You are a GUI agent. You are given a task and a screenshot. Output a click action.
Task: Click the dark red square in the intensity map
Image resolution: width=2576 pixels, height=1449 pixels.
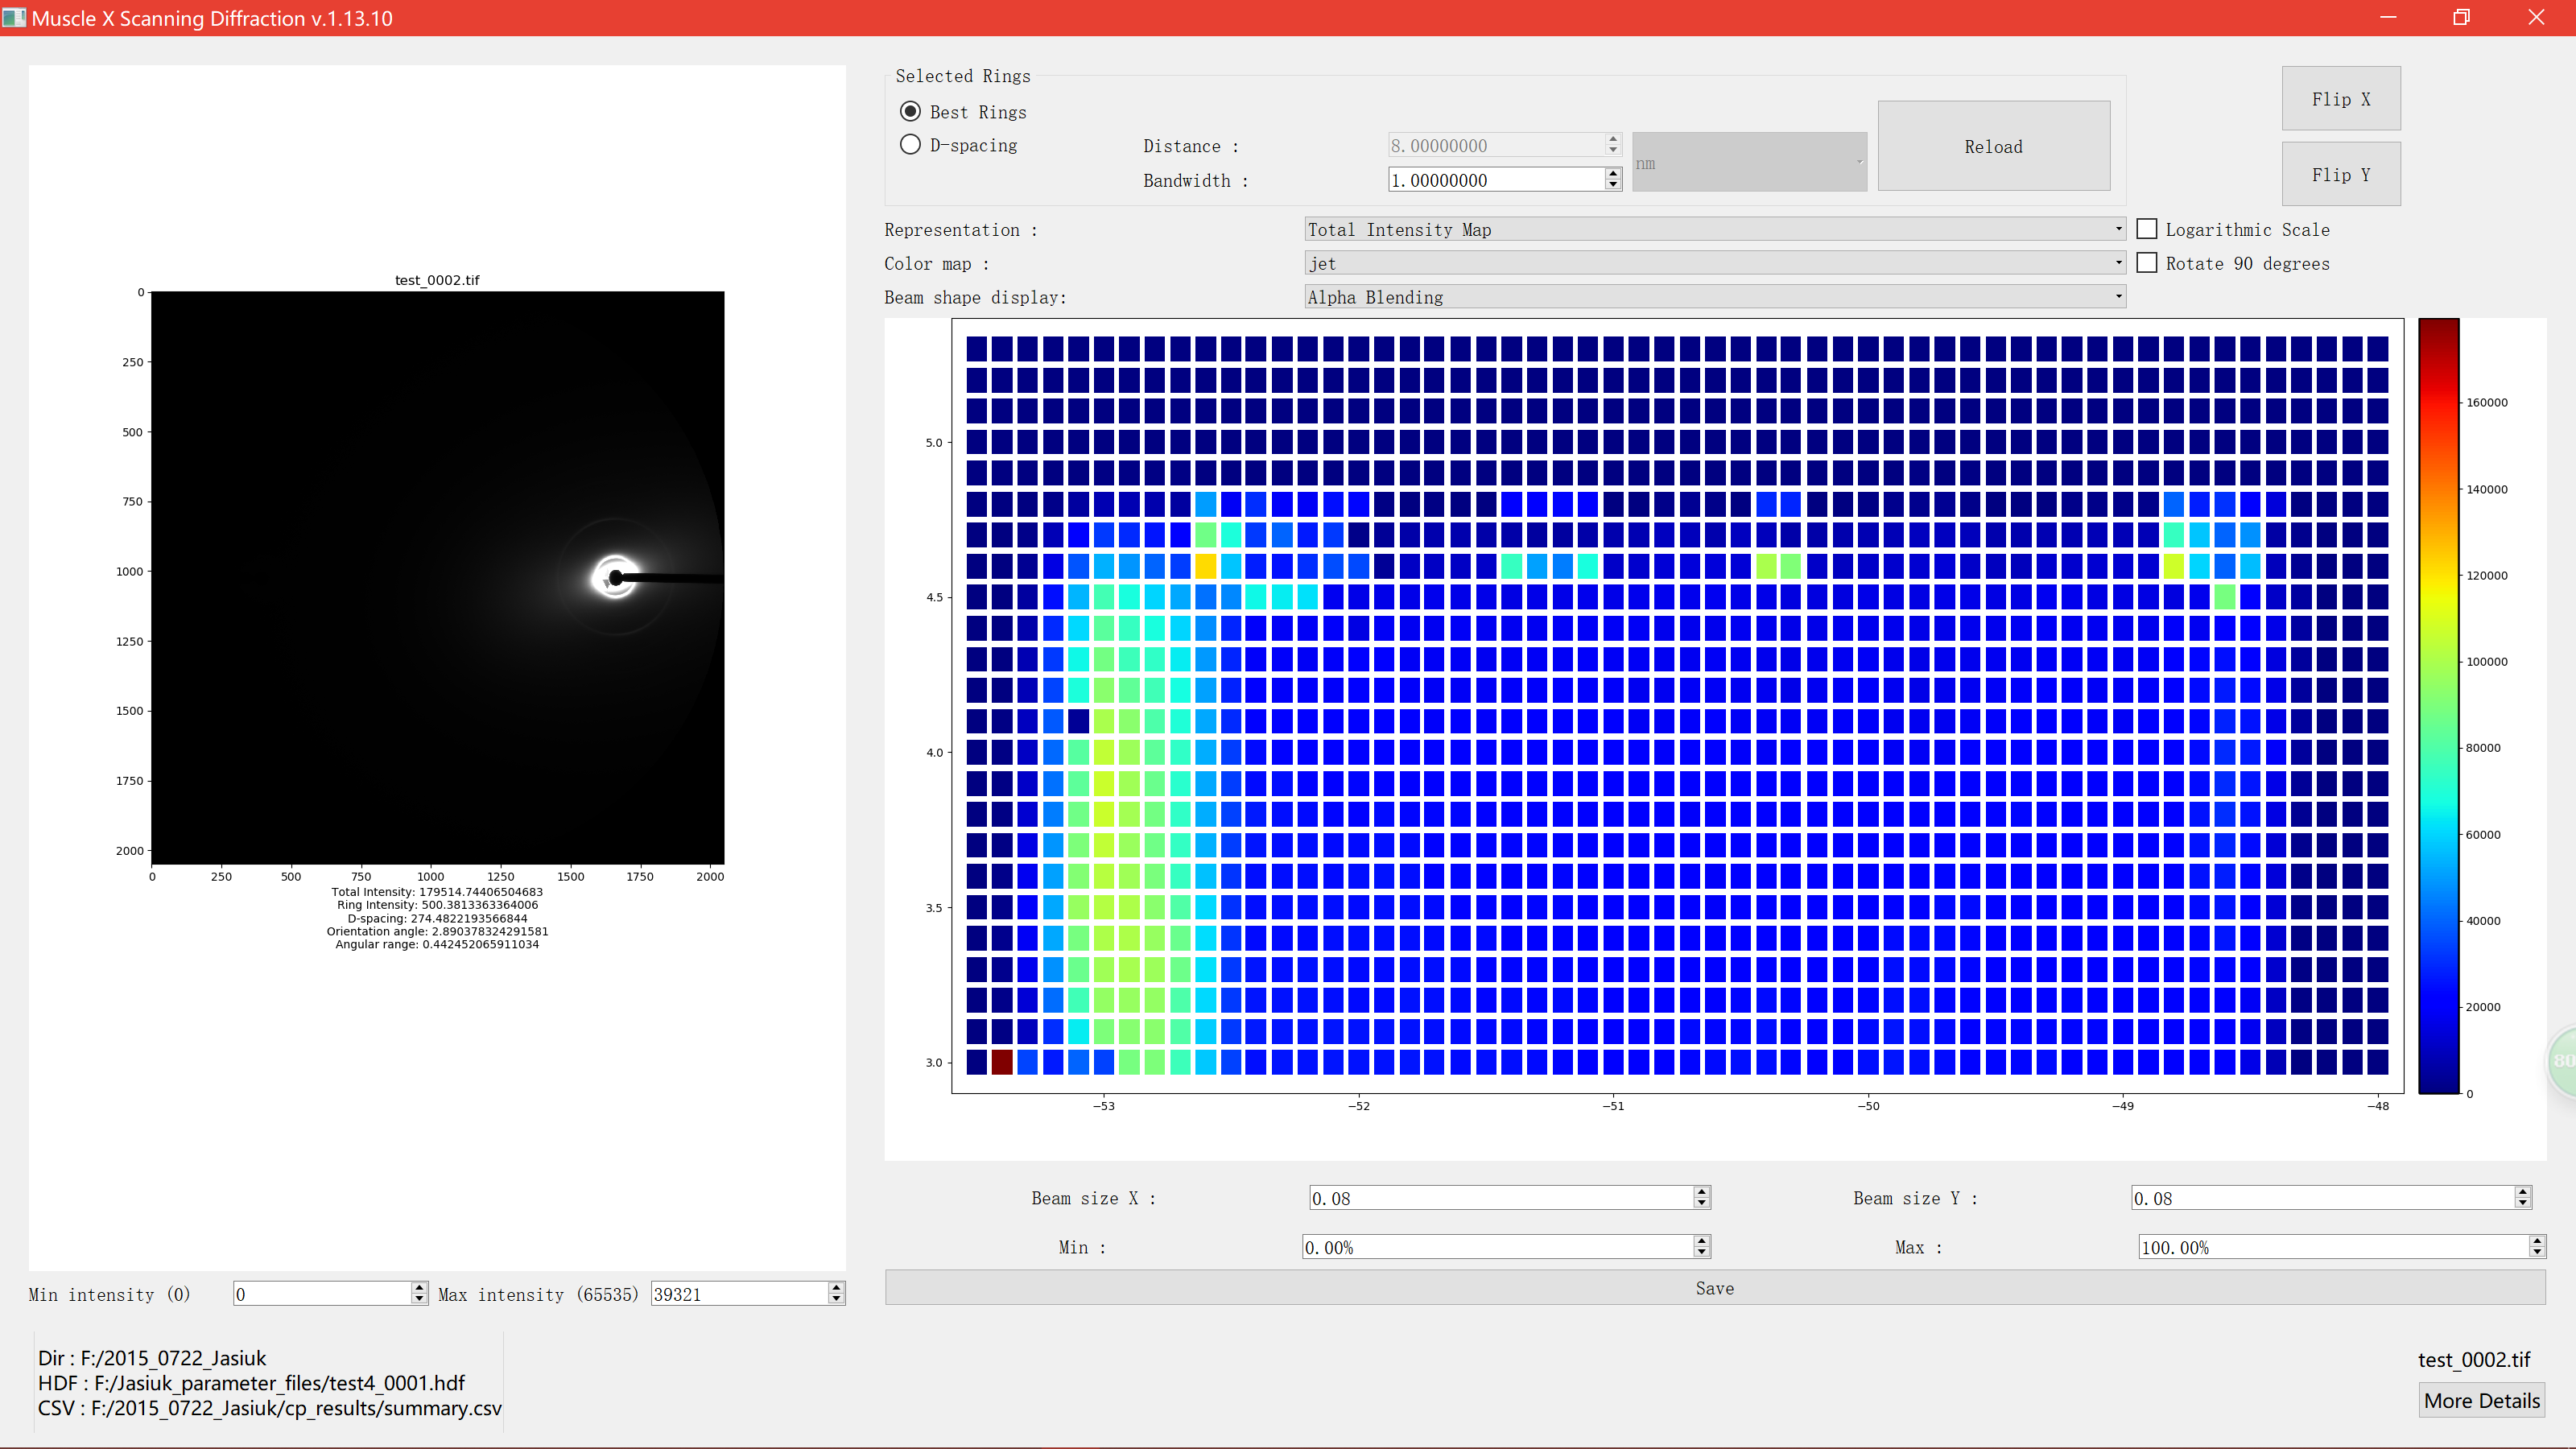tap(1001, 1061)
